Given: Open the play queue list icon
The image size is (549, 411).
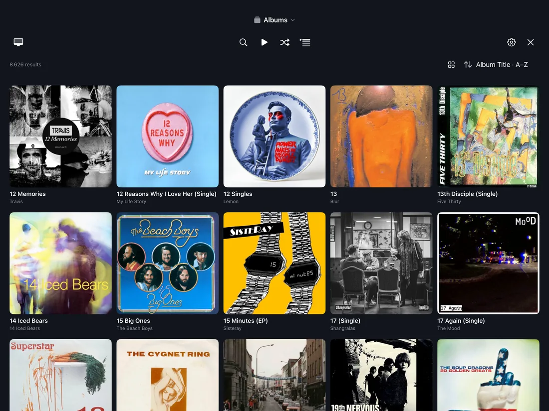Looking at the screenshot, I should click(305, 42).
